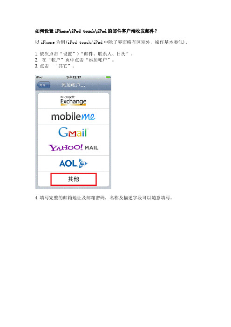Click the AOL arrow emblem

click(x=83, y=163)
